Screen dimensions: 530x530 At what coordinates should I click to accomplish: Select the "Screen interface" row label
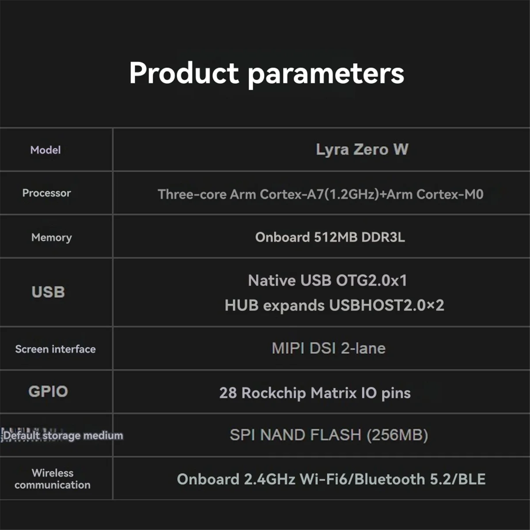tap(55, 349)
